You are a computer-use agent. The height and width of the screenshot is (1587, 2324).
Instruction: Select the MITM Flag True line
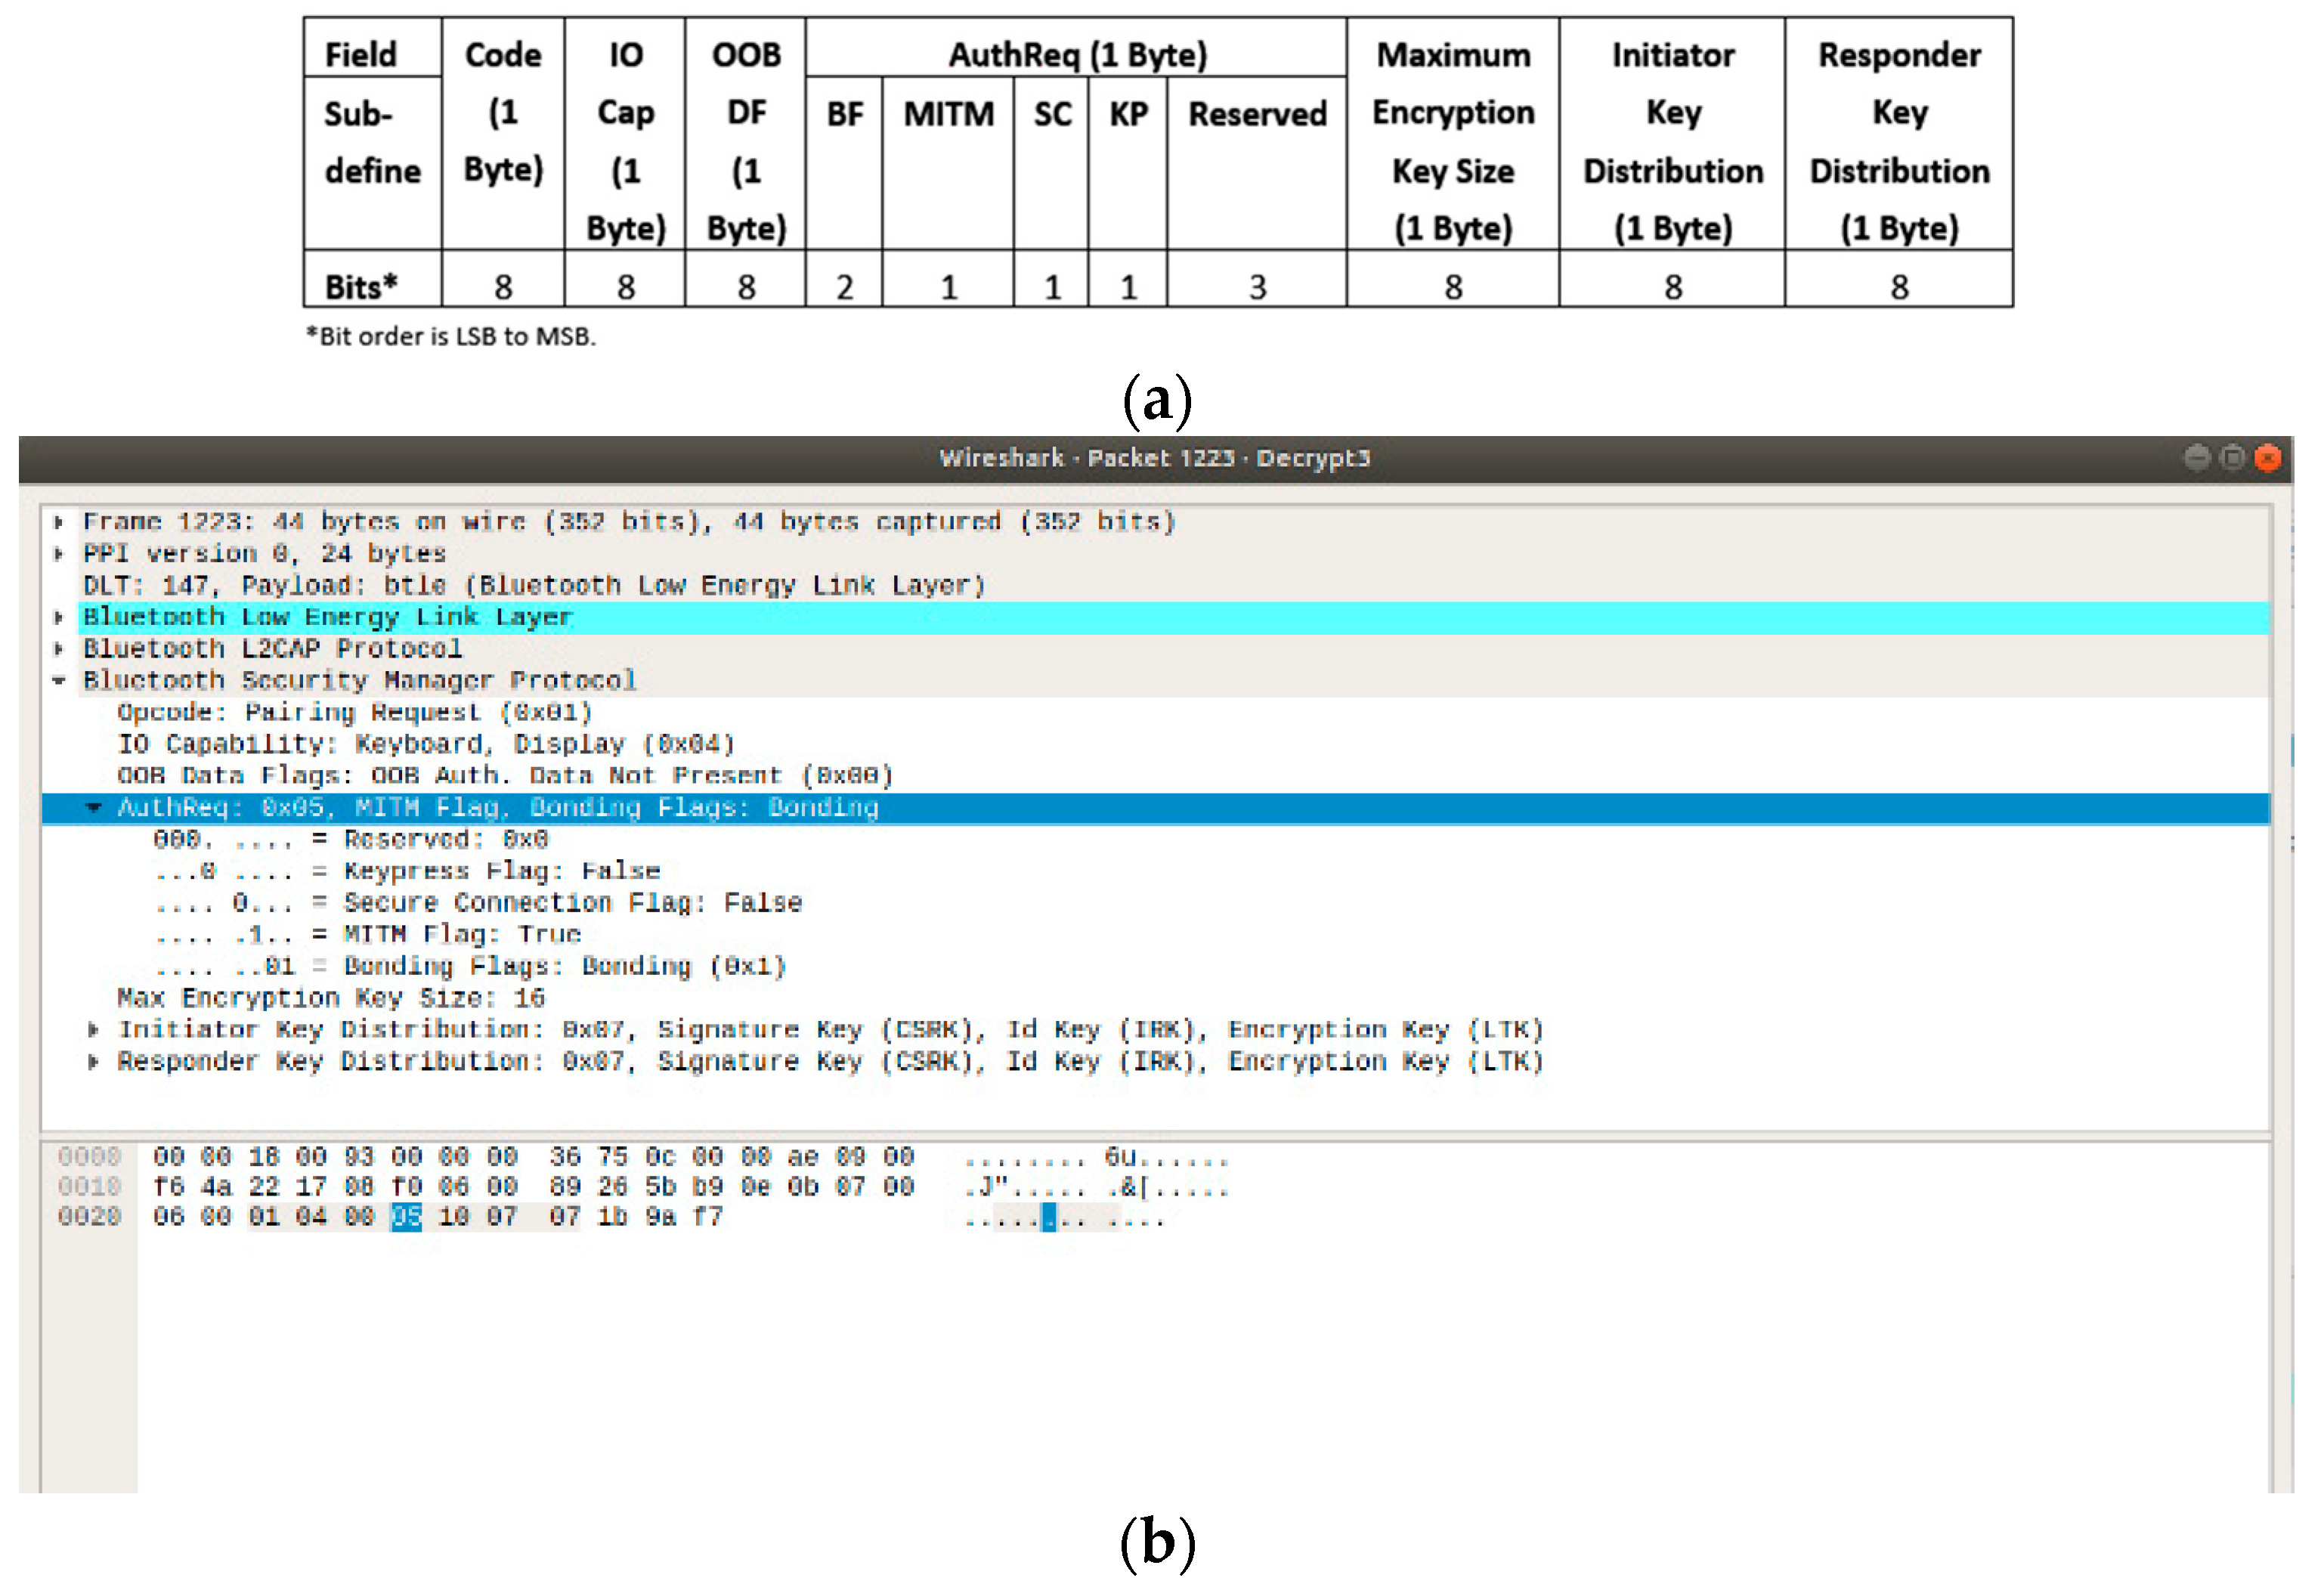[x=460, y=935]
